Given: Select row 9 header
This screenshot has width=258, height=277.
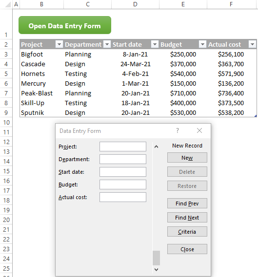Looking at the screenshot, I should pos(6,113).
